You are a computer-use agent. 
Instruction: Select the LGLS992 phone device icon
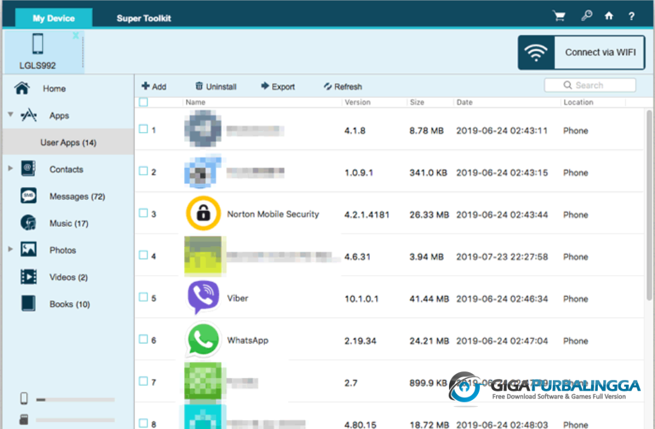(37, 43)
